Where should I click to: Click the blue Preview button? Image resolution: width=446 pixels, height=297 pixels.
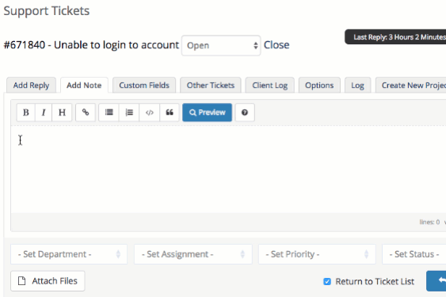[207, 112]
